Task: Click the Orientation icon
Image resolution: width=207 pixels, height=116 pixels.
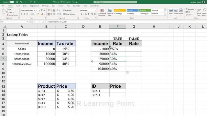Action: [x=58, y=10]
